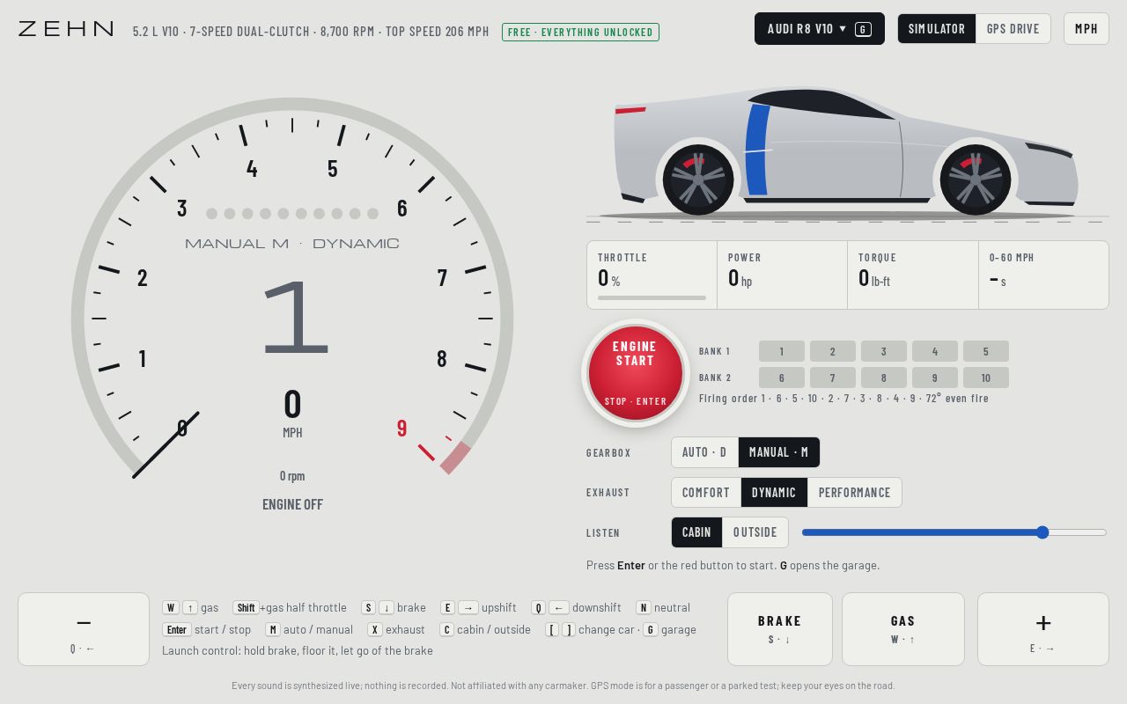
Task: Click the red Engine Start button
Action: pyautogui.click(x=635, y=373)
